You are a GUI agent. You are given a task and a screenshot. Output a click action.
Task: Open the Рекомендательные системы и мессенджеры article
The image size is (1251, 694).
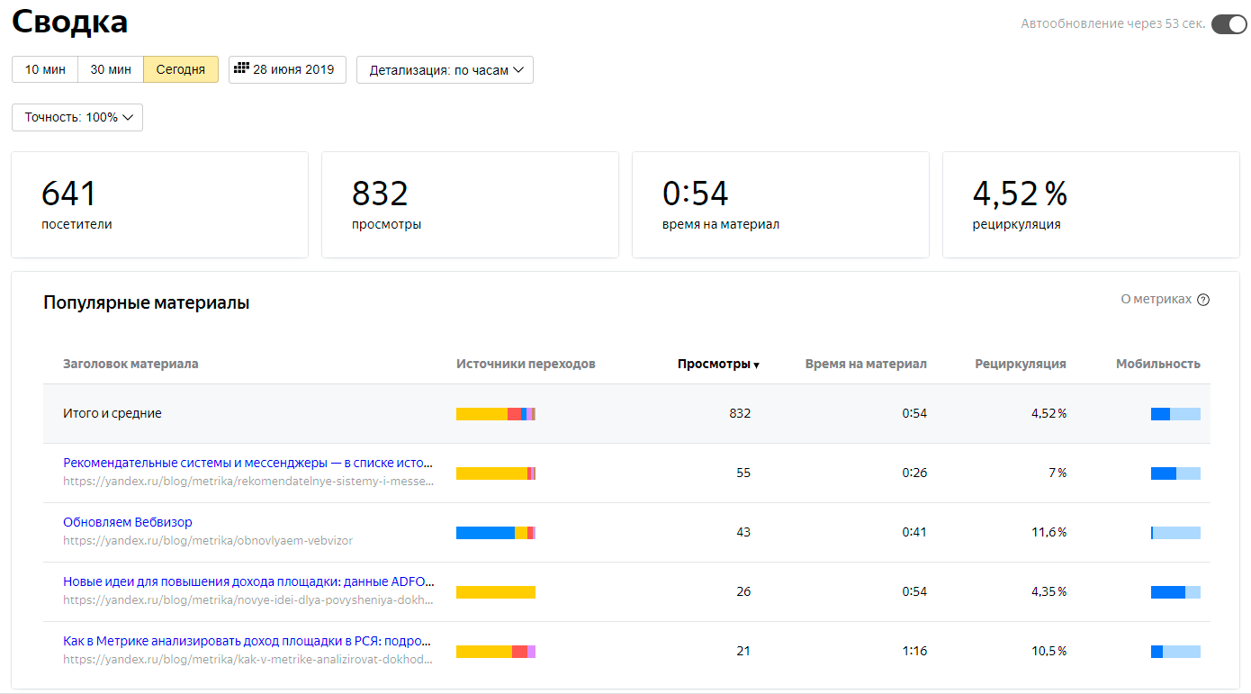click(x=248, y=463)
